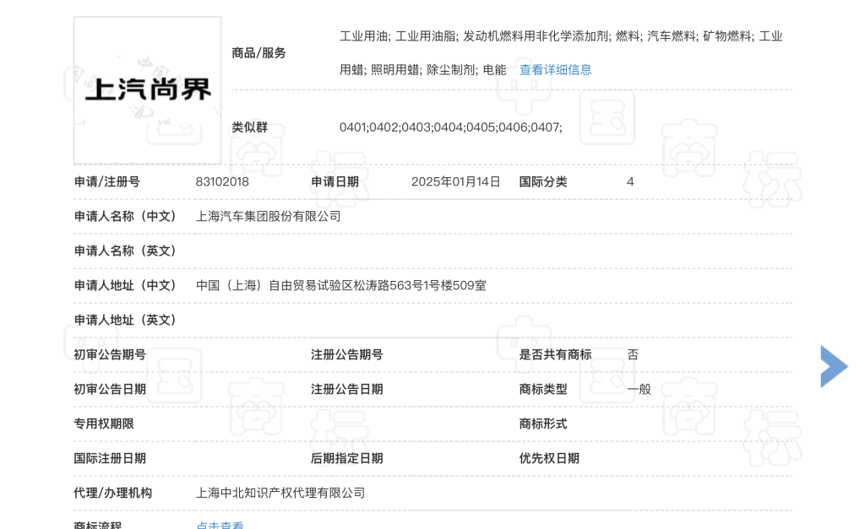The height and width of the screenshot is (529, 865).
Task: Click agency name 上海中北知识产权代理有限公司
Action: (x=280, y=493)
